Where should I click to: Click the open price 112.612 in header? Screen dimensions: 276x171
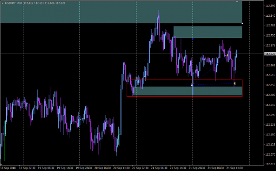(x=29, y=3)
